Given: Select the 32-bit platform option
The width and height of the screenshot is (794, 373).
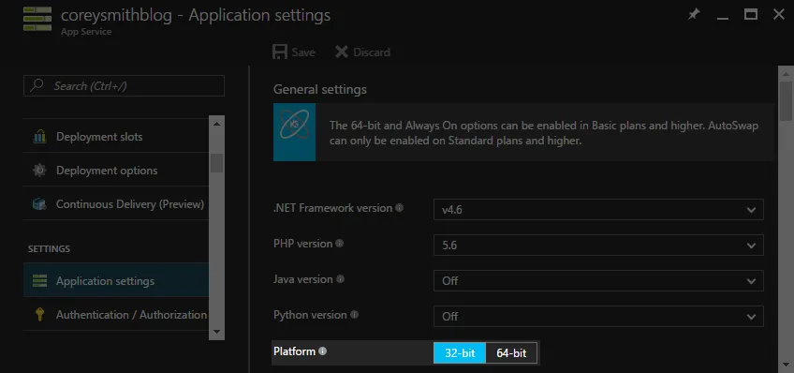Looking at the screenshot, I should (x=460, y=352).
